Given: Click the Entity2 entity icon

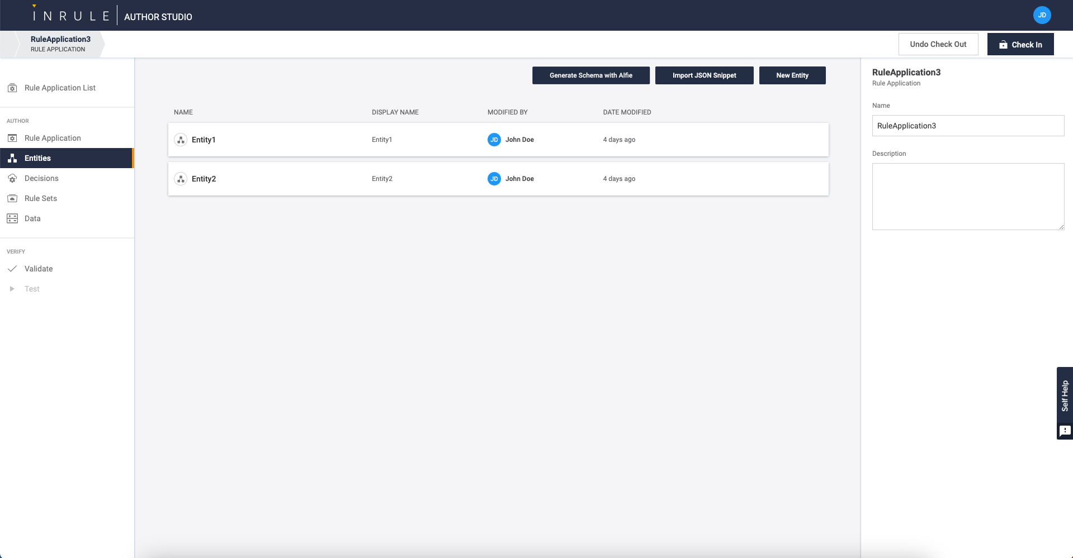Looking at the screenshot, I should (181, 179).
